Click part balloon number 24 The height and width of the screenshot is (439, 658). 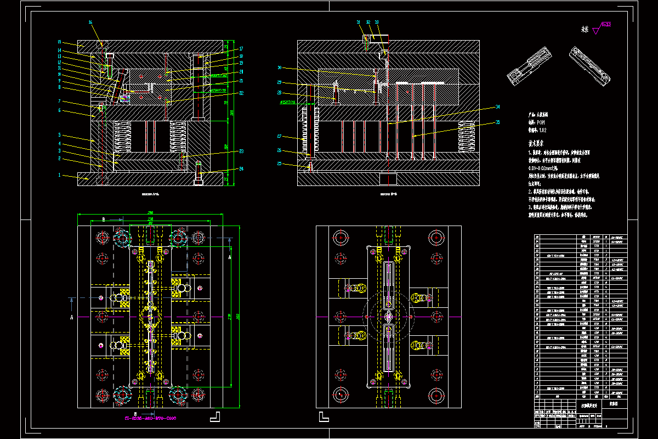pyautogui.click(x=241, y=168)
